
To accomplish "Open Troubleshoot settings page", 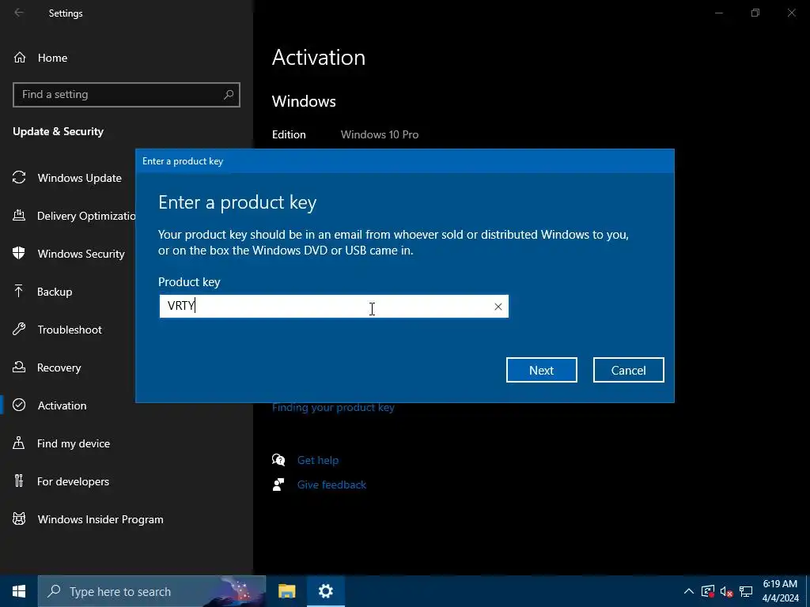I will point(70,330).
